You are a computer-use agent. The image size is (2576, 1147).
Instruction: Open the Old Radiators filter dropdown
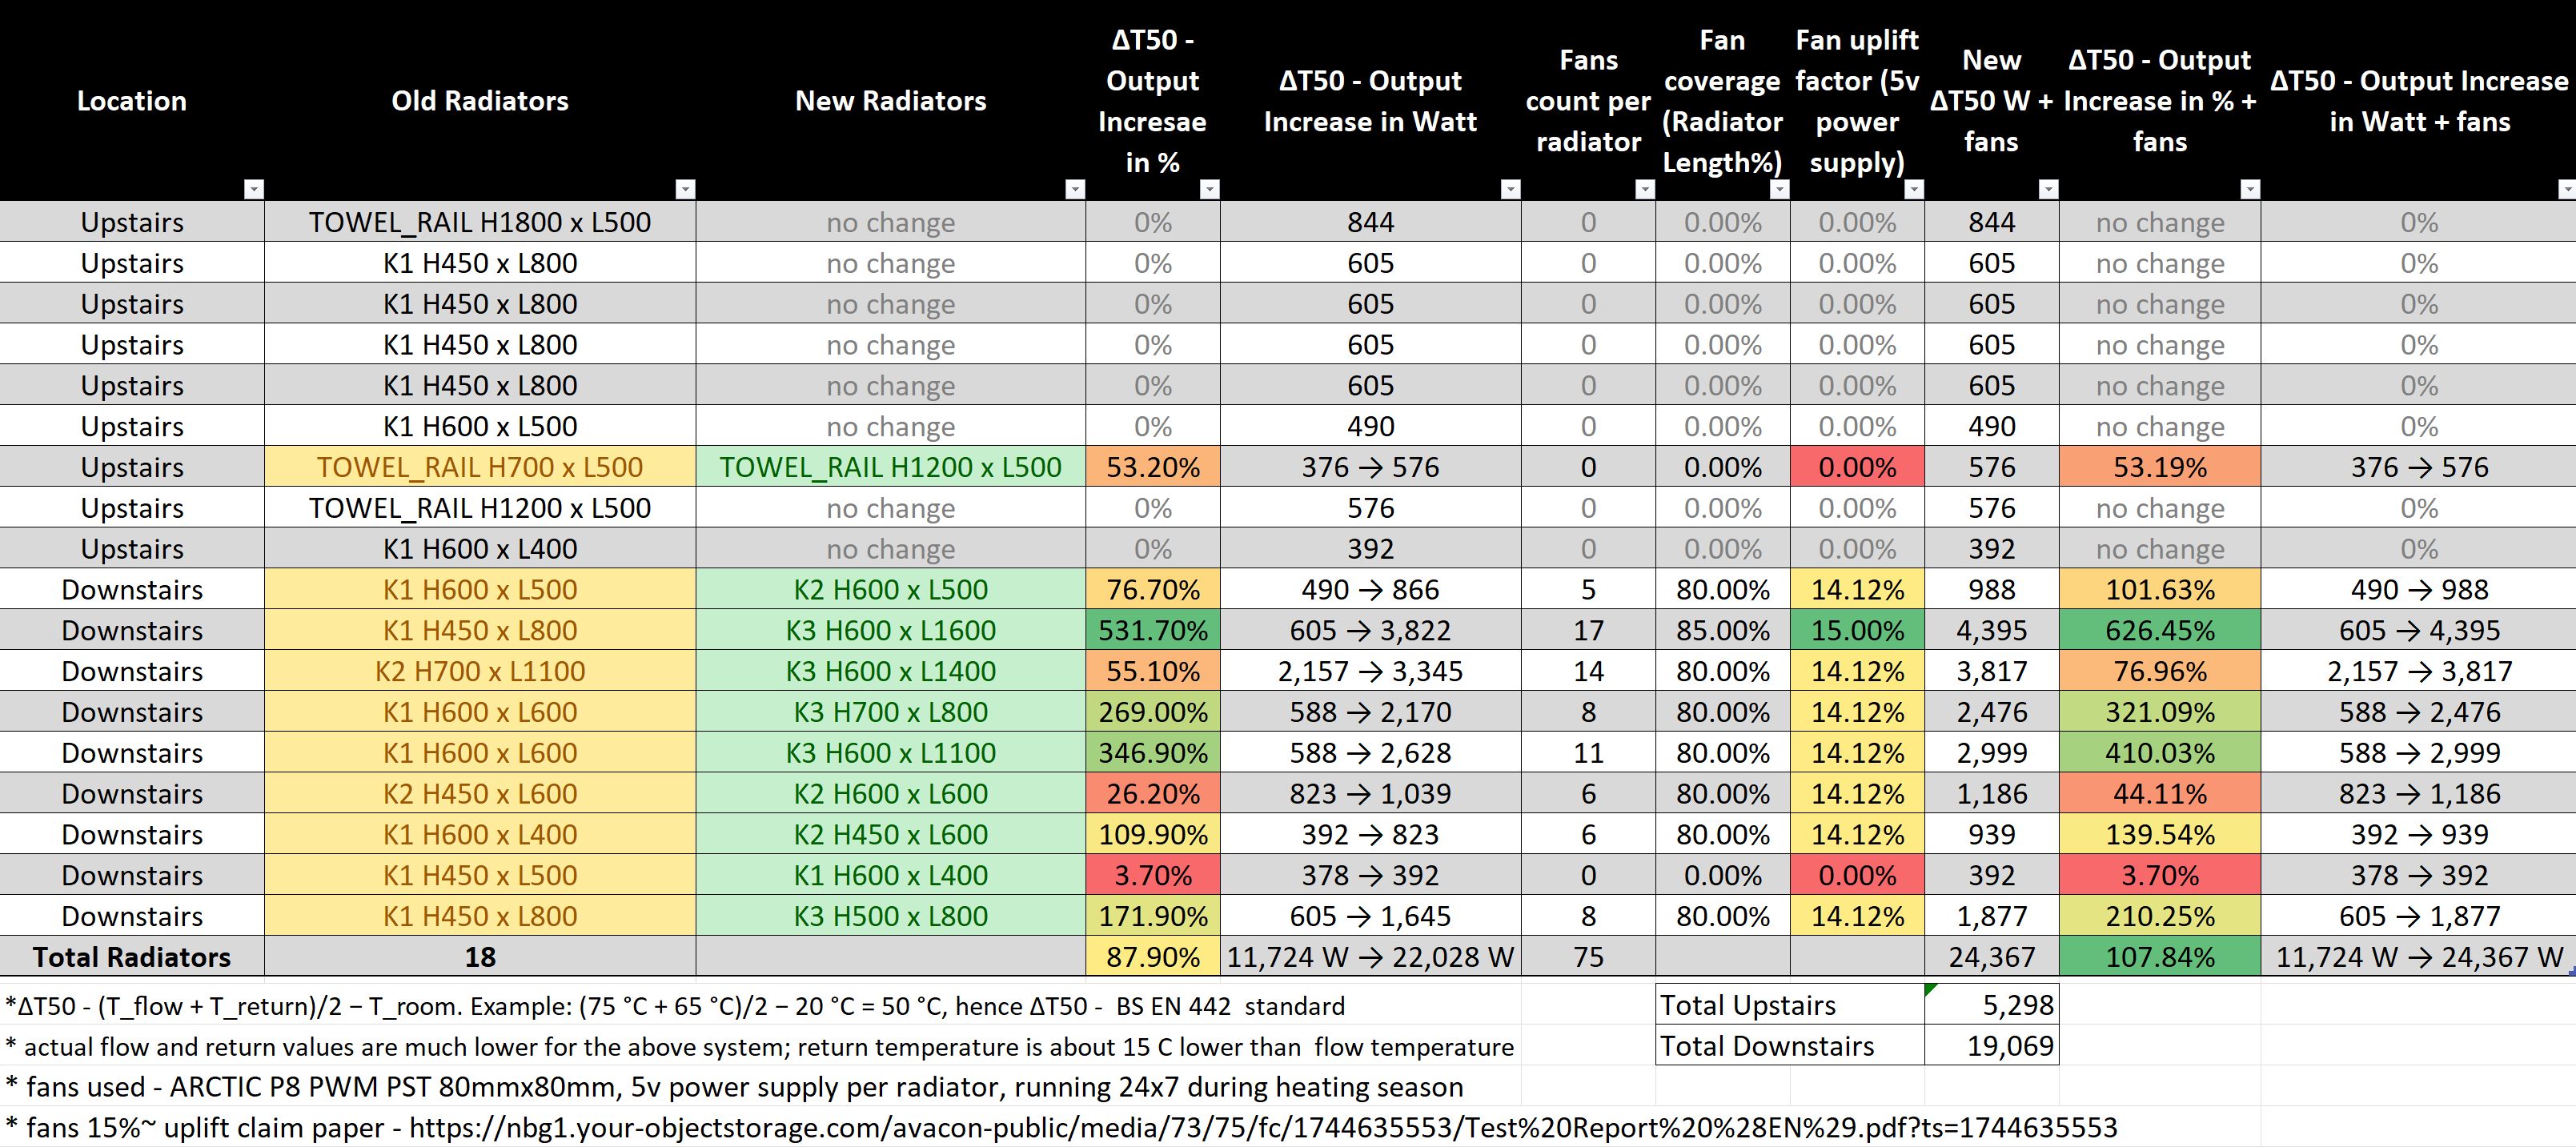tap(685, 189)
